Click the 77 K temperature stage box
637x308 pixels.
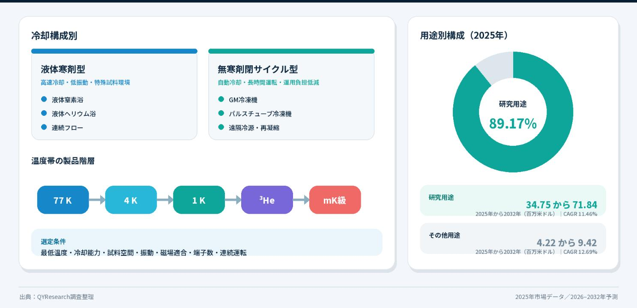pyautogui.click(x=63, y=200)
